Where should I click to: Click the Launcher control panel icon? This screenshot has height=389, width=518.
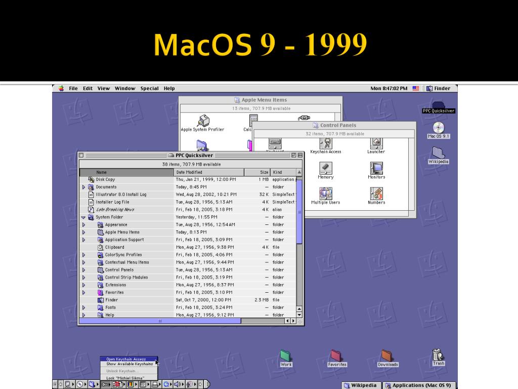376,146
